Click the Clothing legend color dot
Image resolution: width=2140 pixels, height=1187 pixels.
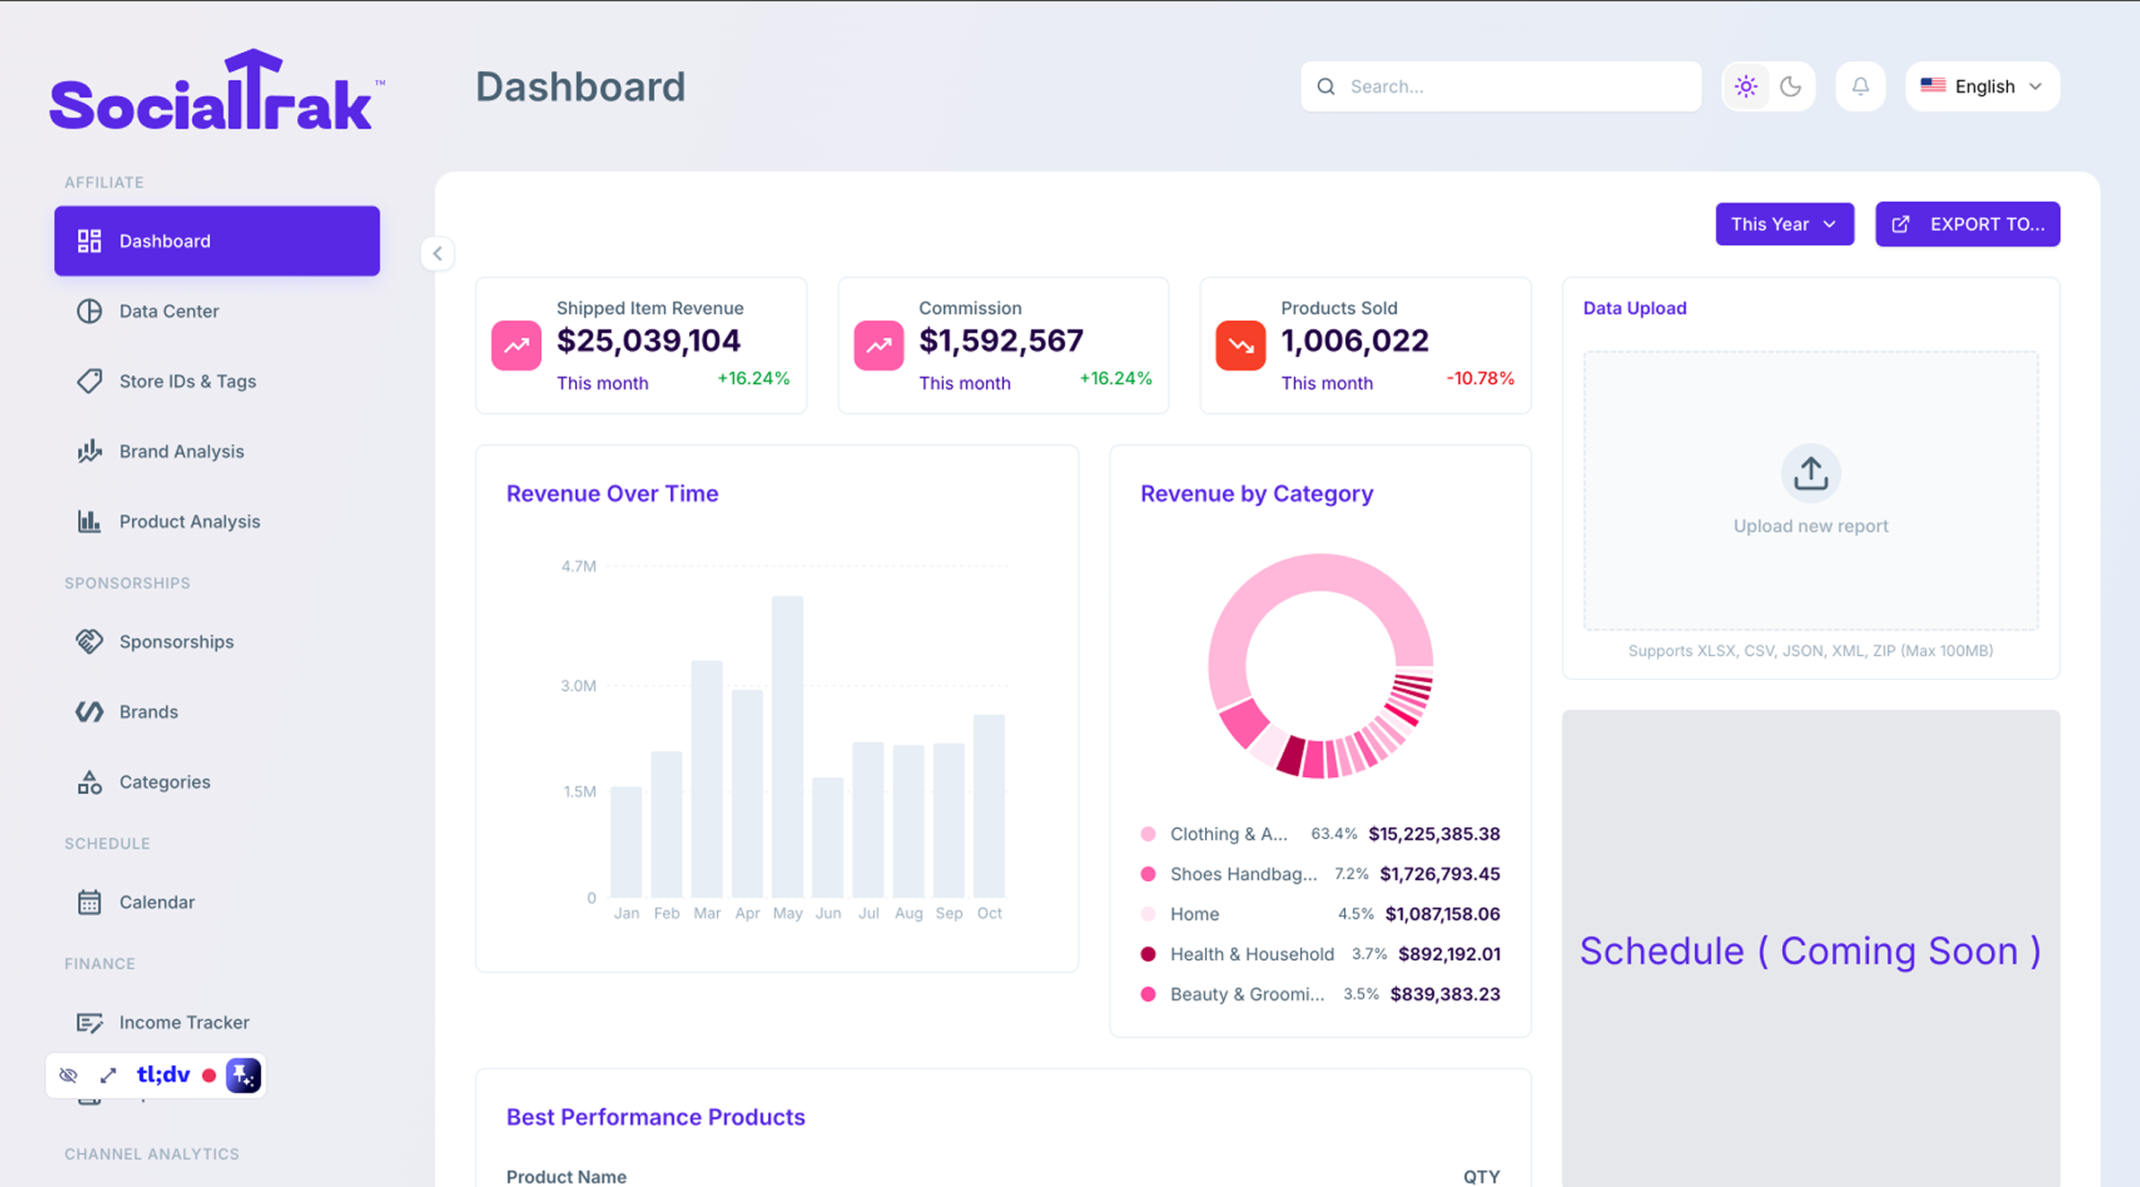[x=1148, y=834]
